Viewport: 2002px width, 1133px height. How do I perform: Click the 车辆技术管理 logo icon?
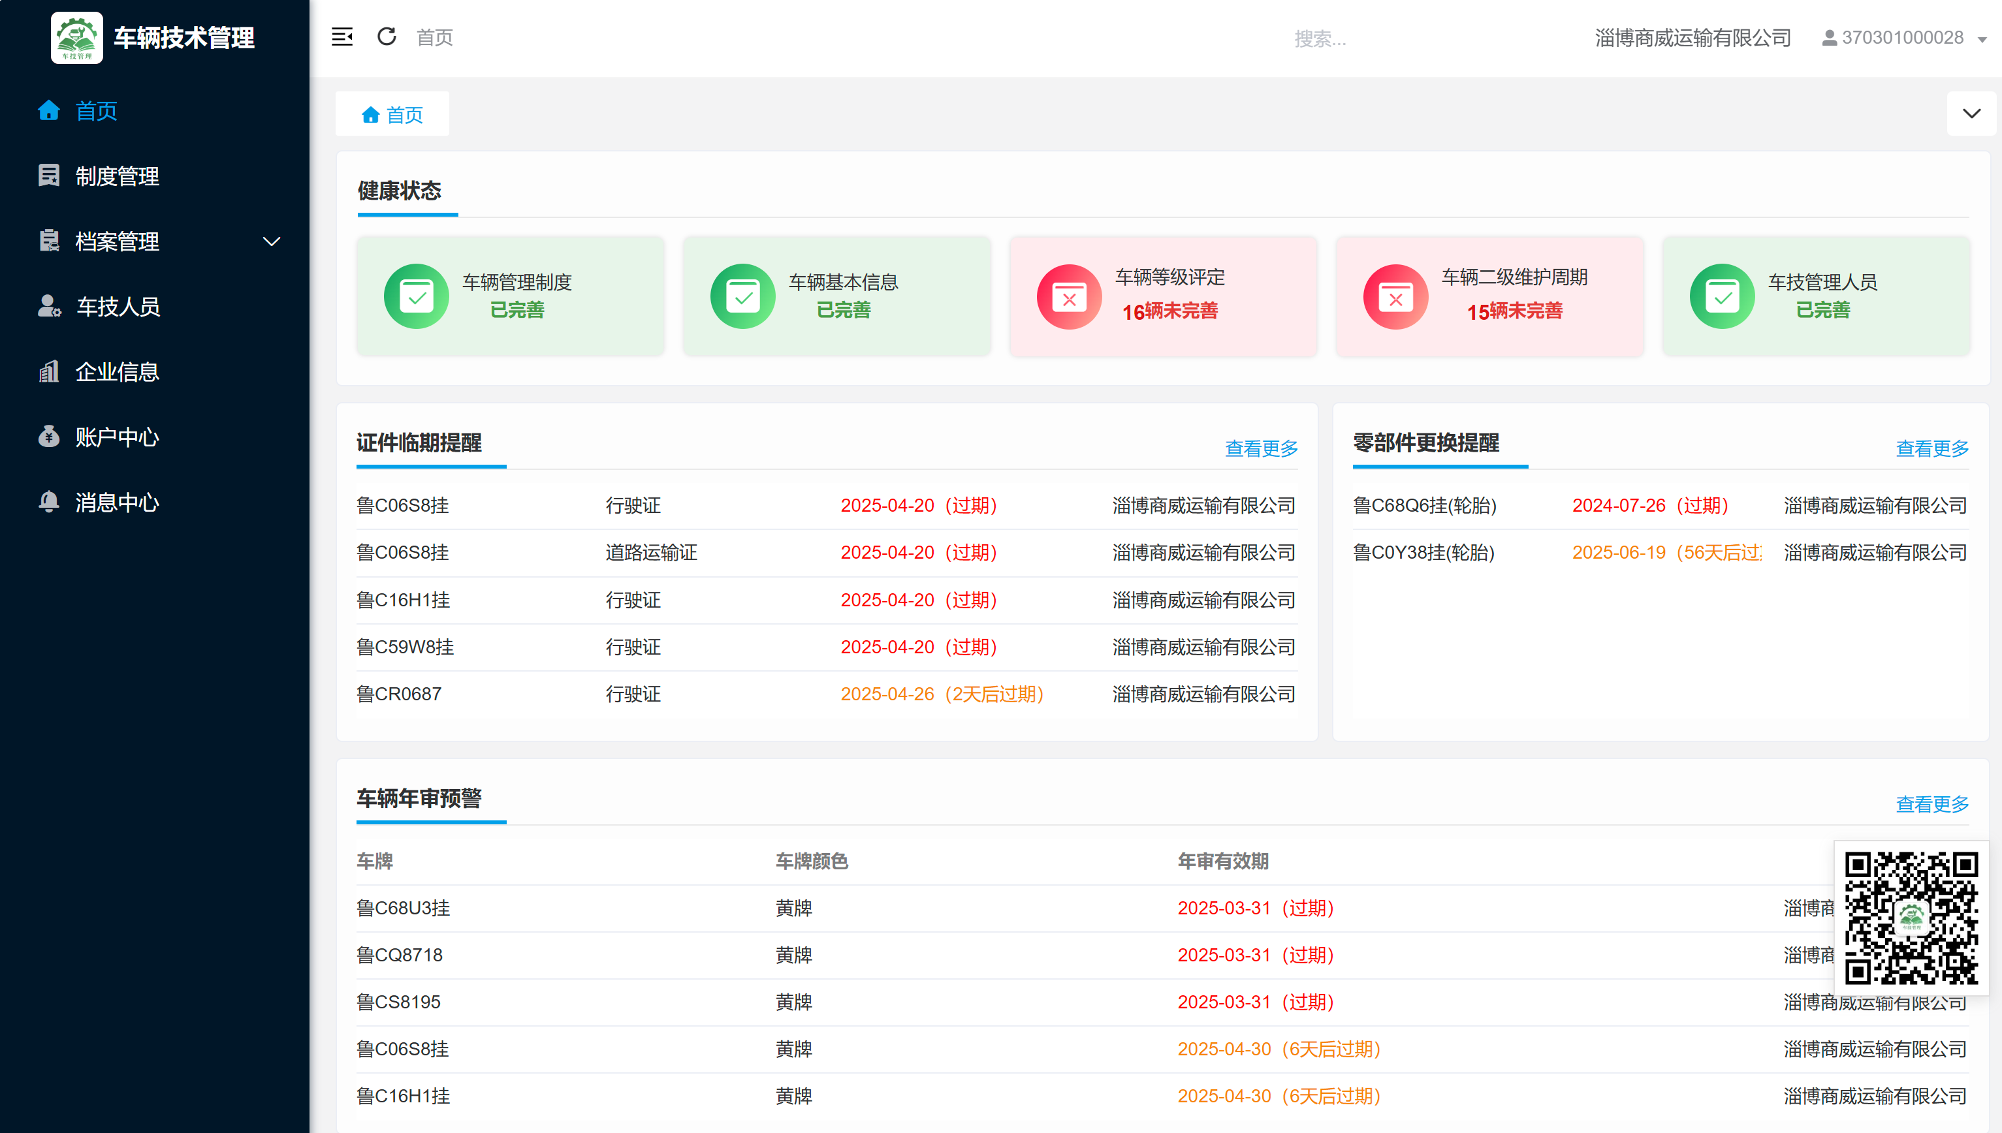click(x=76, y=37)
